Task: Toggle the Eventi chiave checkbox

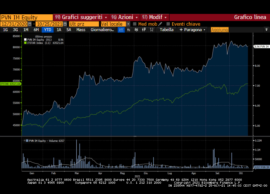Action: tap(168, 24)
